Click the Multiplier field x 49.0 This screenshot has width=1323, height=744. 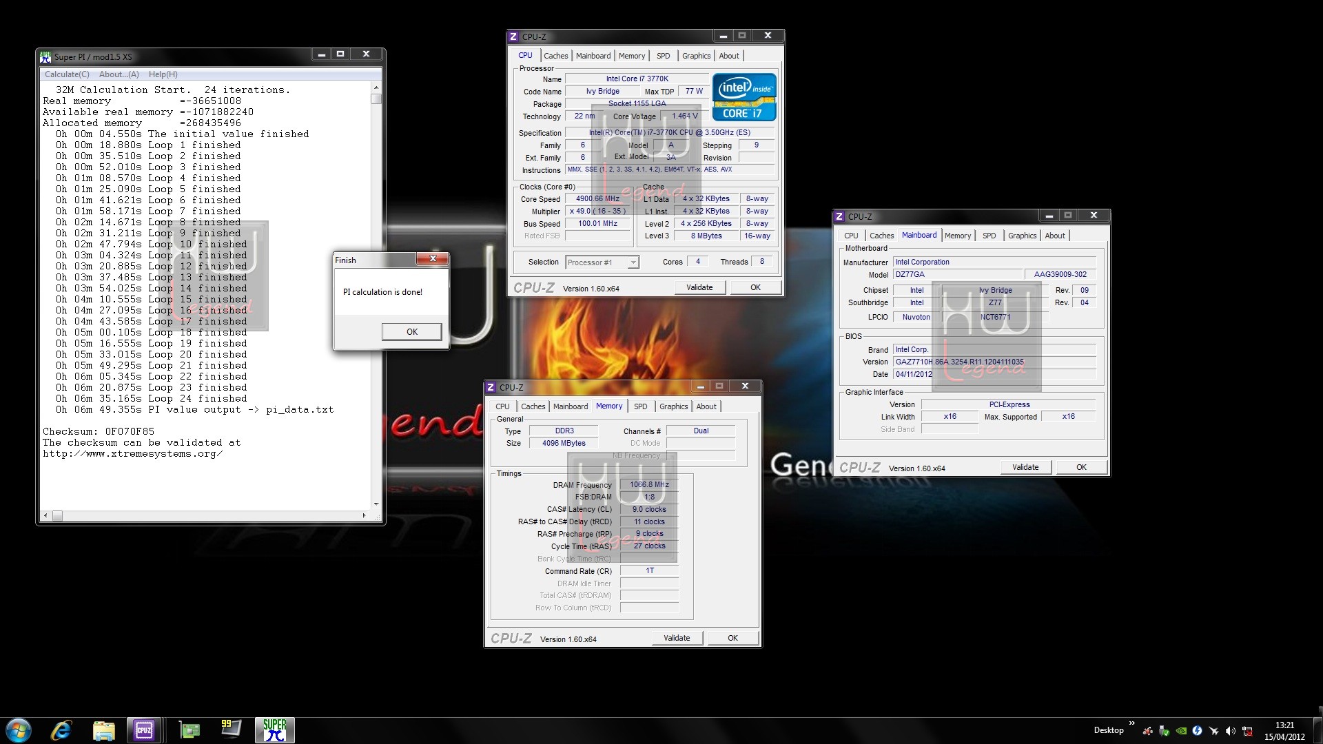[597, 211]
